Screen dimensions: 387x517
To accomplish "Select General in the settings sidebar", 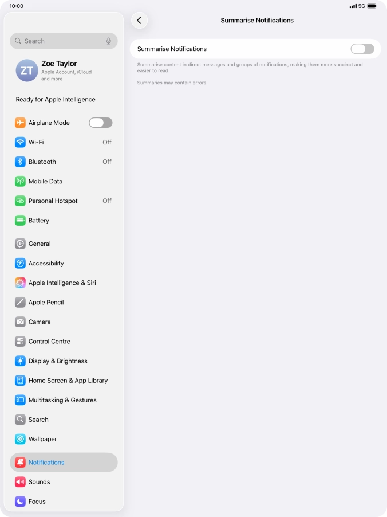I will point(40,244).
